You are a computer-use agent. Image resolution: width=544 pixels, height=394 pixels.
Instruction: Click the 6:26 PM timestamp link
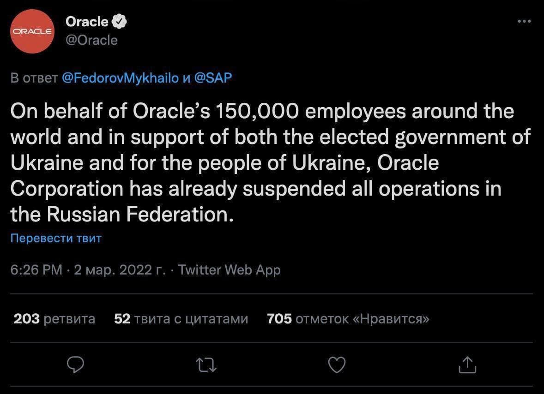(x=36, y=270)
